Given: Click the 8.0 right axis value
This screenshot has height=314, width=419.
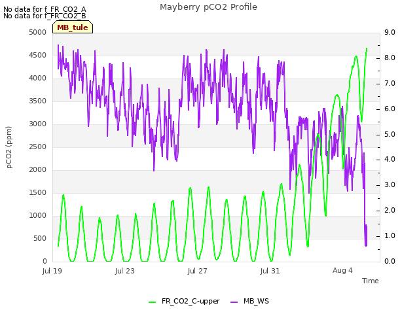Looking at the screenshot, I should point(390,58).
